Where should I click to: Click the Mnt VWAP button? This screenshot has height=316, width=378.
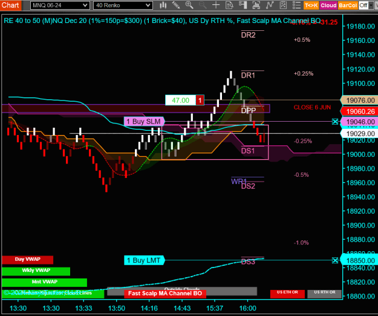click(44, 282)
